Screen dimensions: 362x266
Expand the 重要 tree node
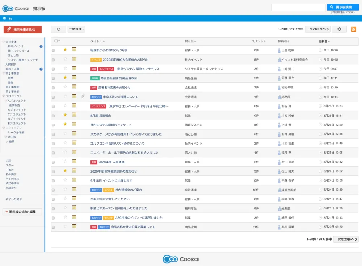7,142
